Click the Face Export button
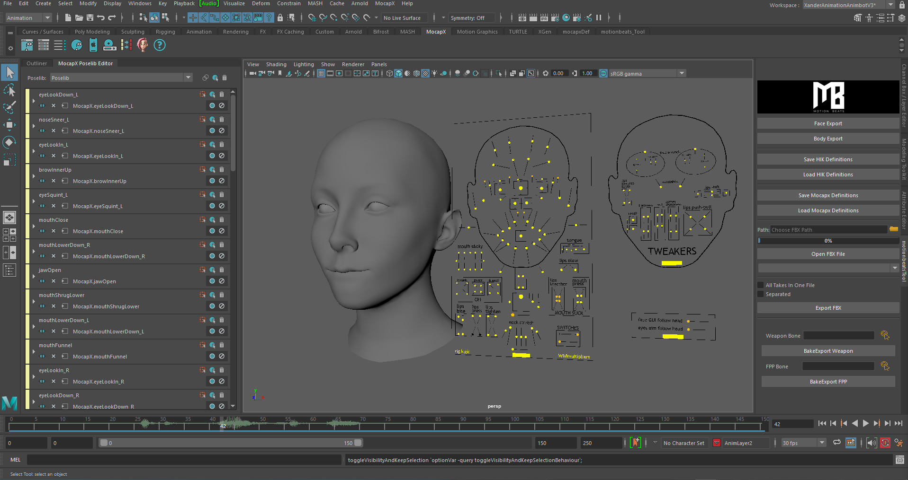 point(828,123)
